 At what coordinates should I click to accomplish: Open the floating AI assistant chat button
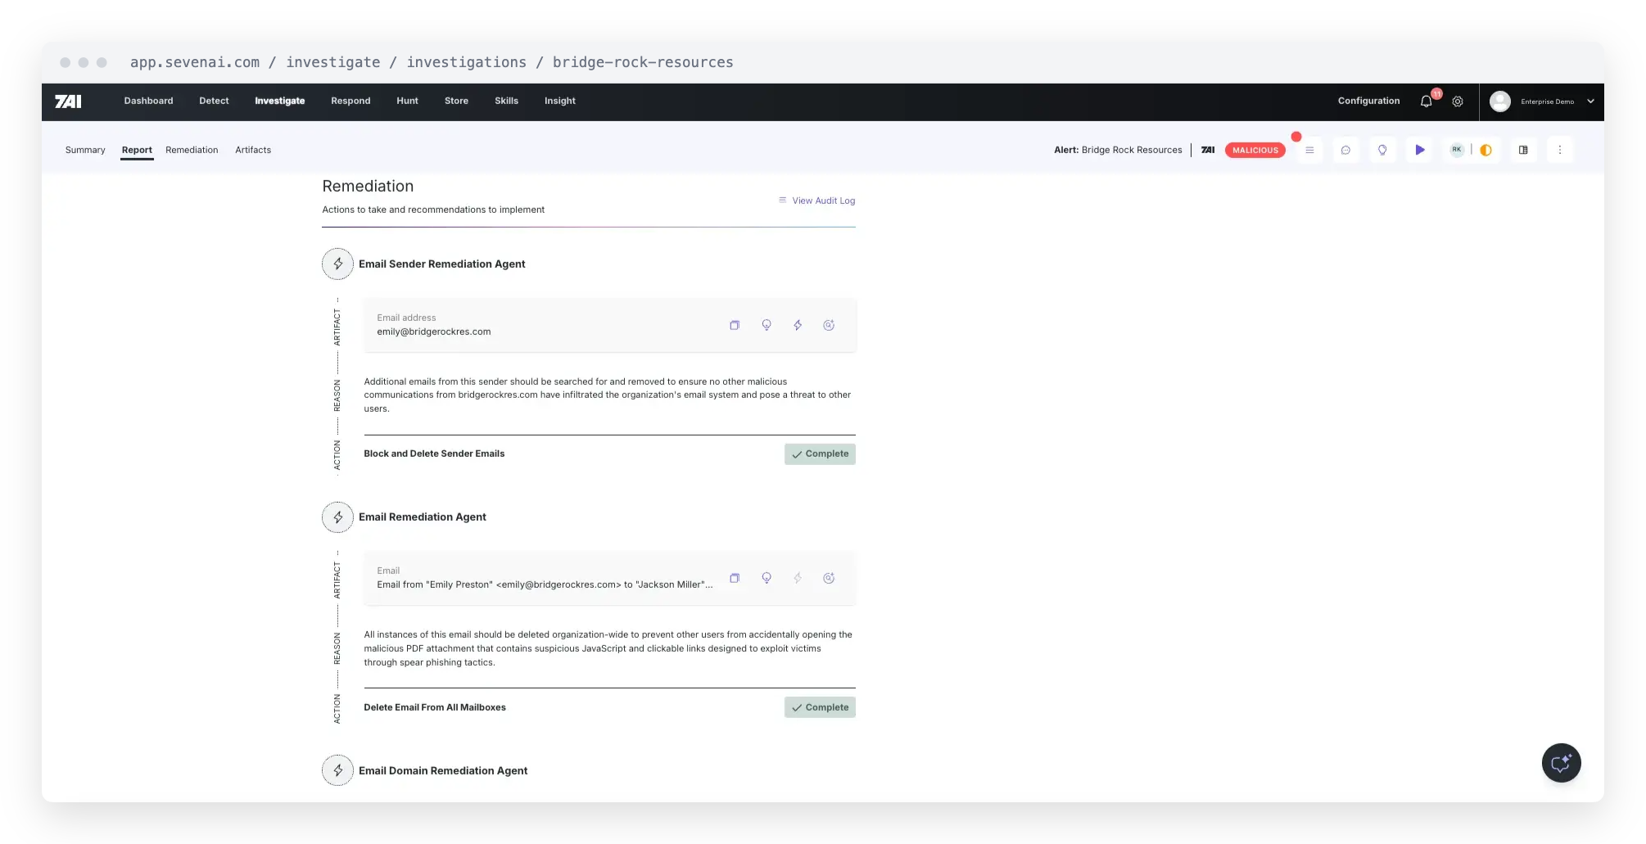pos(1561,763)
